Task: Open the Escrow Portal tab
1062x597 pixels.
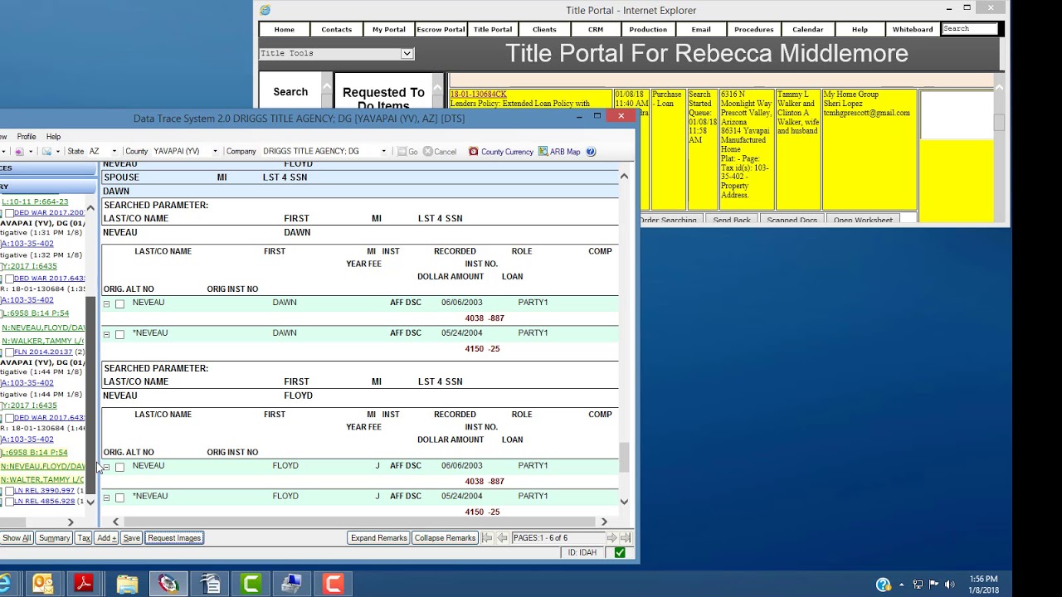Action: 441,29
